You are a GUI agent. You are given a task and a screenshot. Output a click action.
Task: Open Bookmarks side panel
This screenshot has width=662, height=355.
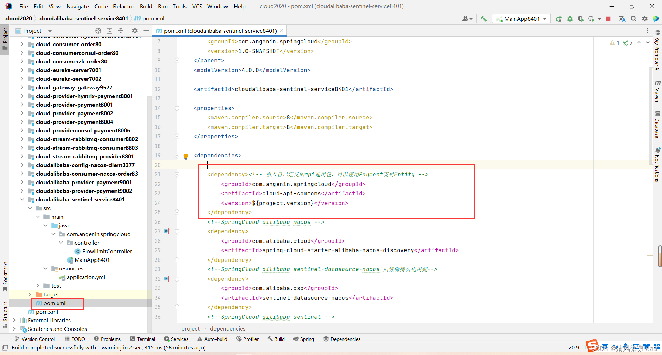click(x=5, y=276)
